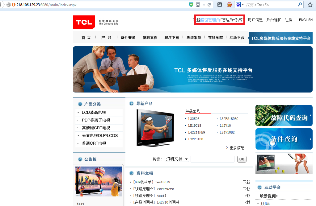Open product model L32E06

click(x=194, y=119)
